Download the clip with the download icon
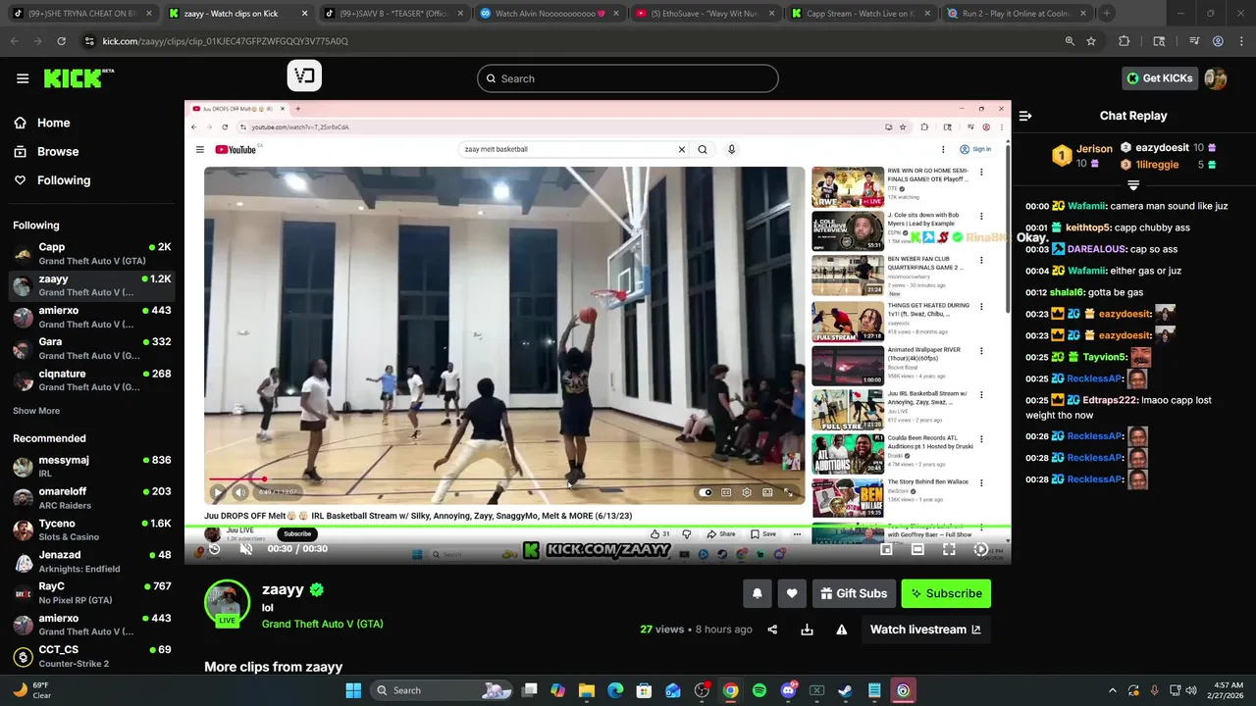Screen dimensions: 1256x706 point(807,630)
